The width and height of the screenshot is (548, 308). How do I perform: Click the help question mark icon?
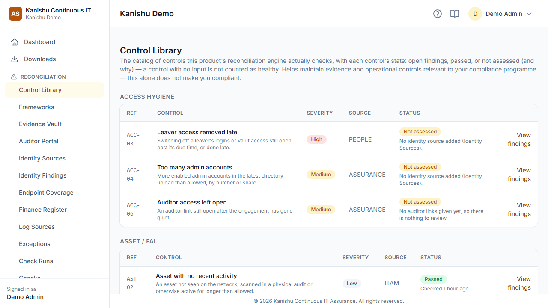click(438, 14)
